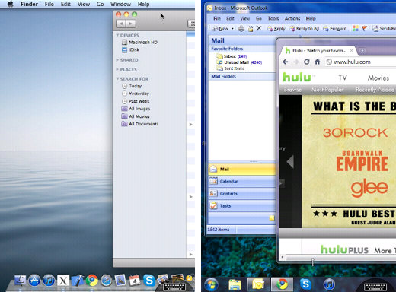Open Outlook's Actions menu
396x292 pixels.
click(x=292, y=18)
